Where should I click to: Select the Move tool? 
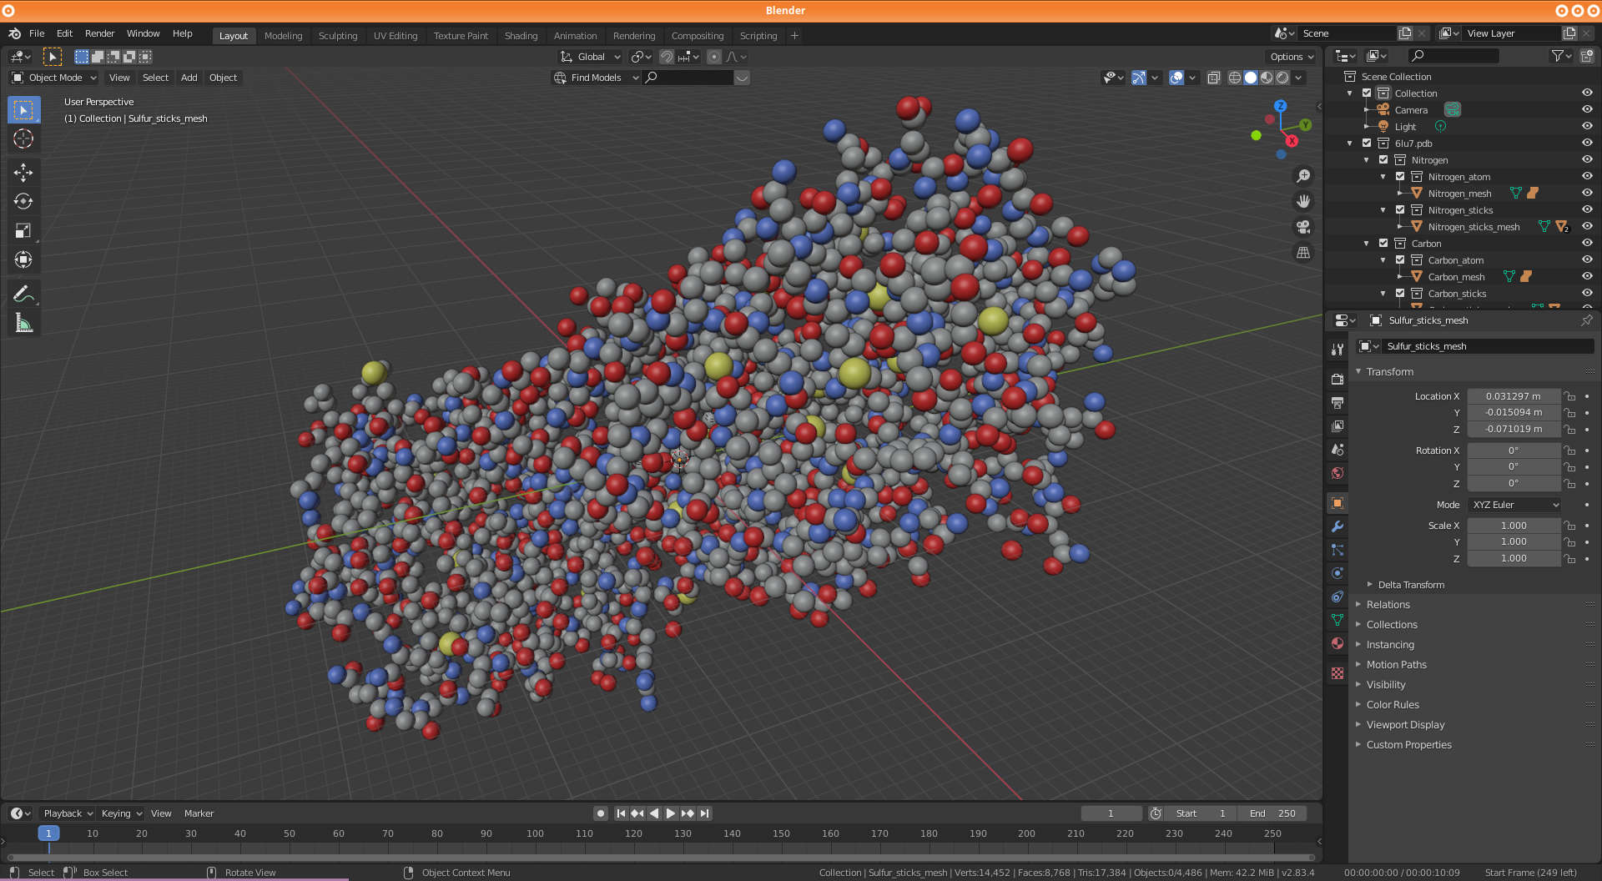click(23, 173)
